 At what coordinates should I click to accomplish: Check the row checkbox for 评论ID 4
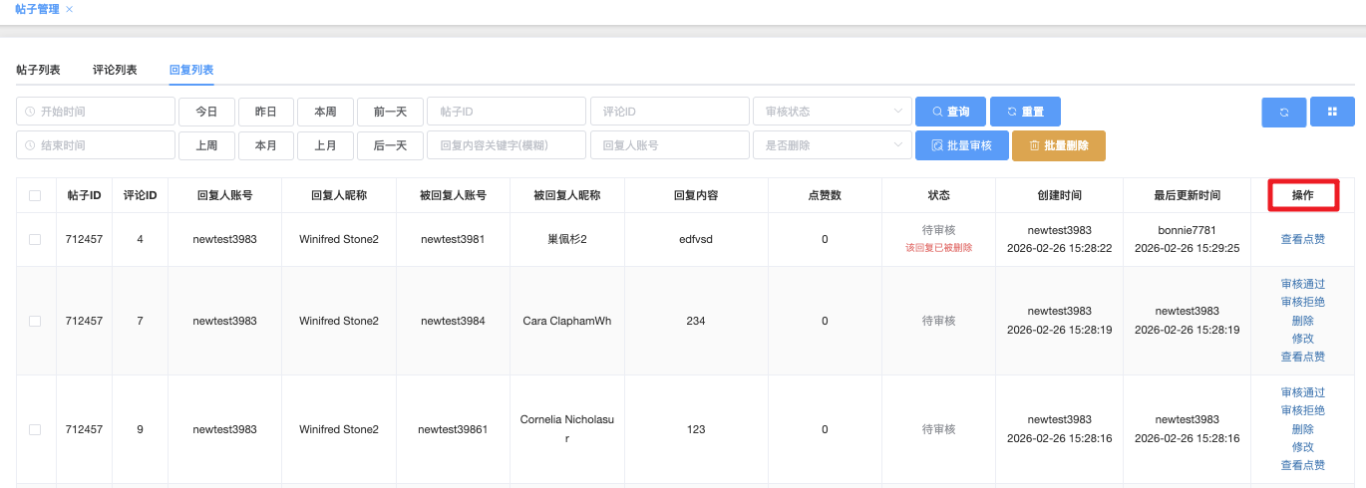[x=35, y=239]
